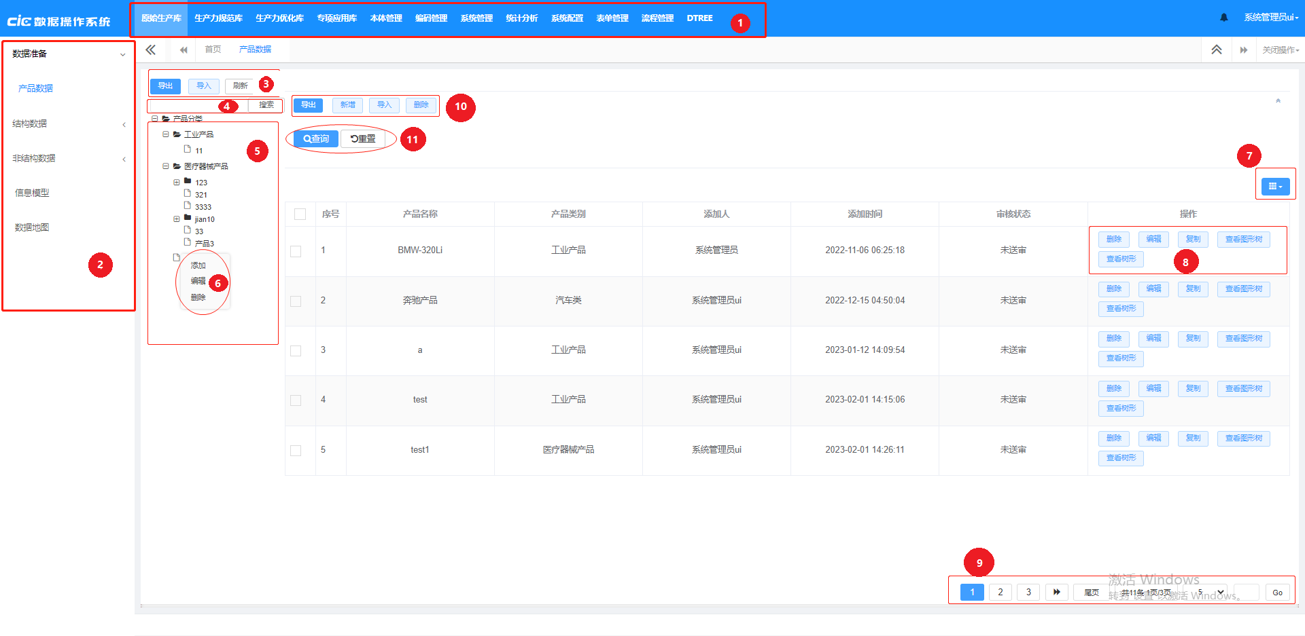
Task: Click the tree search input field
Action: pos(197,105)
